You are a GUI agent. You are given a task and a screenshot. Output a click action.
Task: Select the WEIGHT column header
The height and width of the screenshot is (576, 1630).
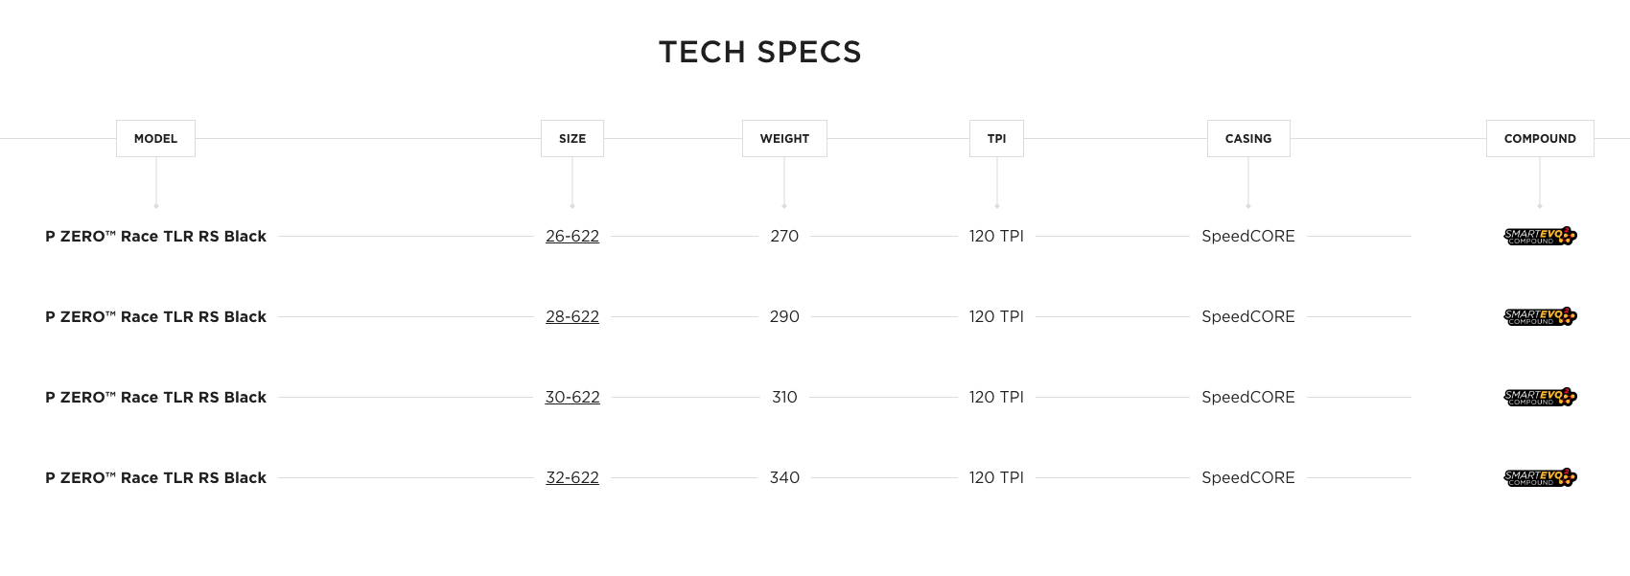[x=784, y=138]
